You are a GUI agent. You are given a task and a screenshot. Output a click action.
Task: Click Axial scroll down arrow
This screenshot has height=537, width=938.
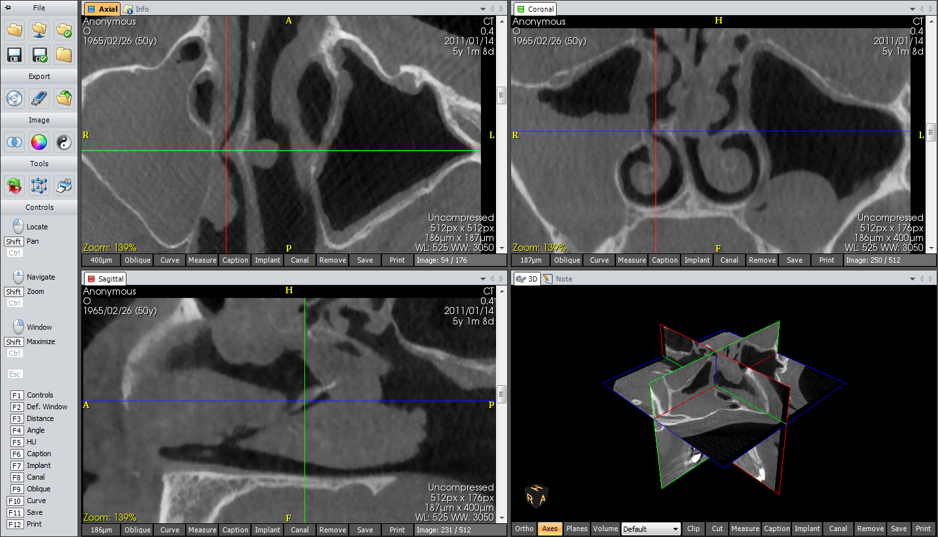tap(501, 248)
